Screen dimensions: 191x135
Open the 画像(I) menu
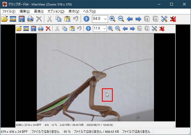pyautogui.click(x=39, y=11)
